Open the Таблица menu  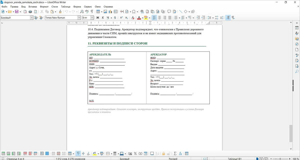[65, 7]
